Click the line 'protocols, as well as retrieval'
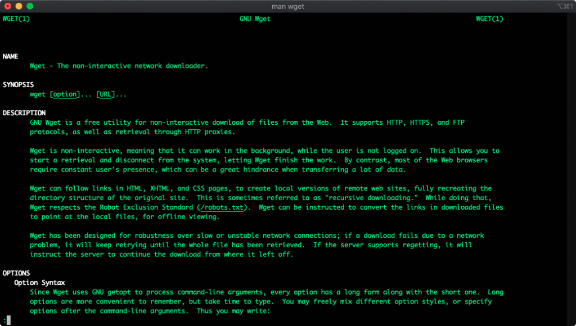 coord(132,132)
